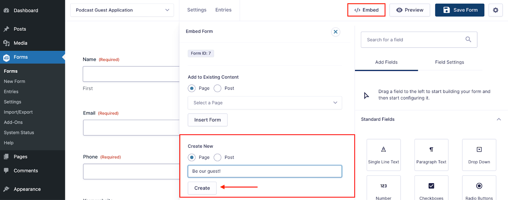Add a Checkboxes field
Viewport: 508px width, 200px height.
431,188
